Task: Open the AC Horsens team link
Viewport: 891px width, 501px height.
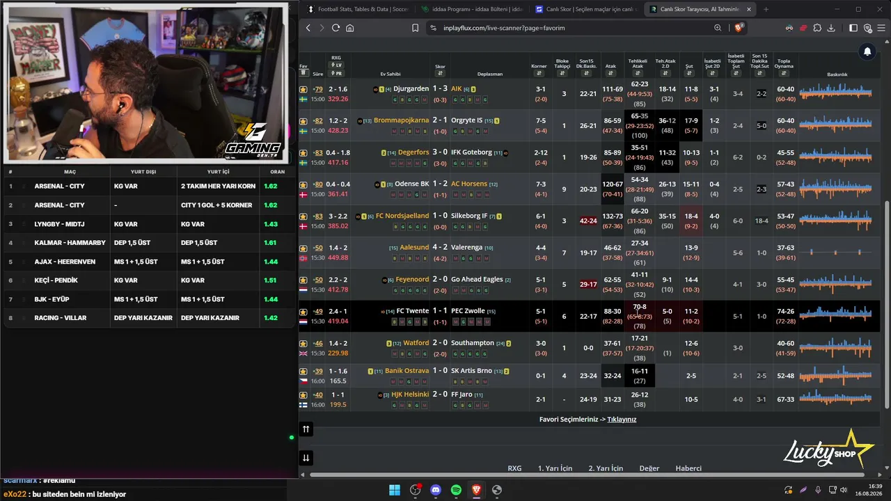Action: click(469, 184)
